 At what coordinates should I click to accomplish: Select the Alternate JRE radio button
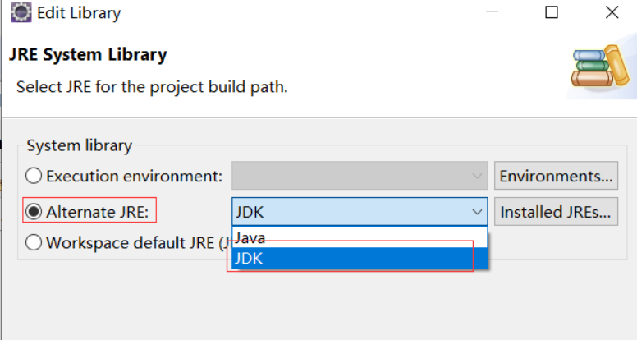(x=34, y=212)
